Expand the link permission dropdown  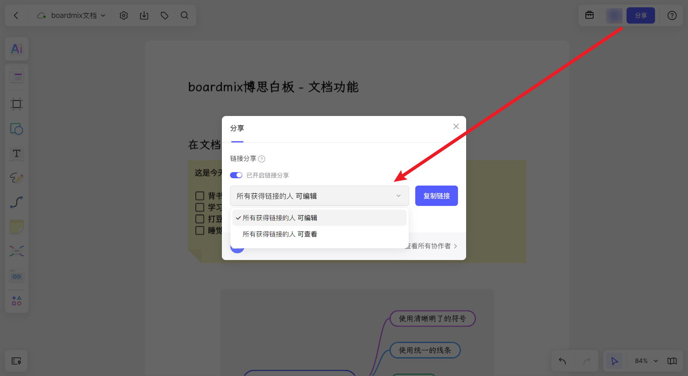point(398,196)
